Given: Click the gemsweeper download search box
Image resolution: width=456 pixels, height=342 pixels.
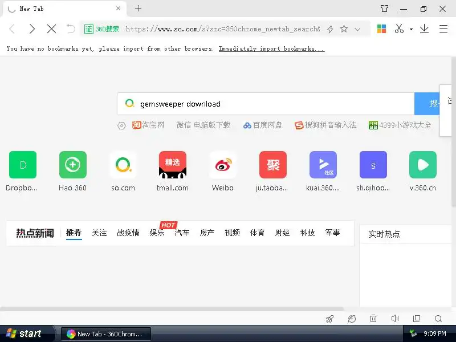Looking at the screenshot, I should point(266,104).
